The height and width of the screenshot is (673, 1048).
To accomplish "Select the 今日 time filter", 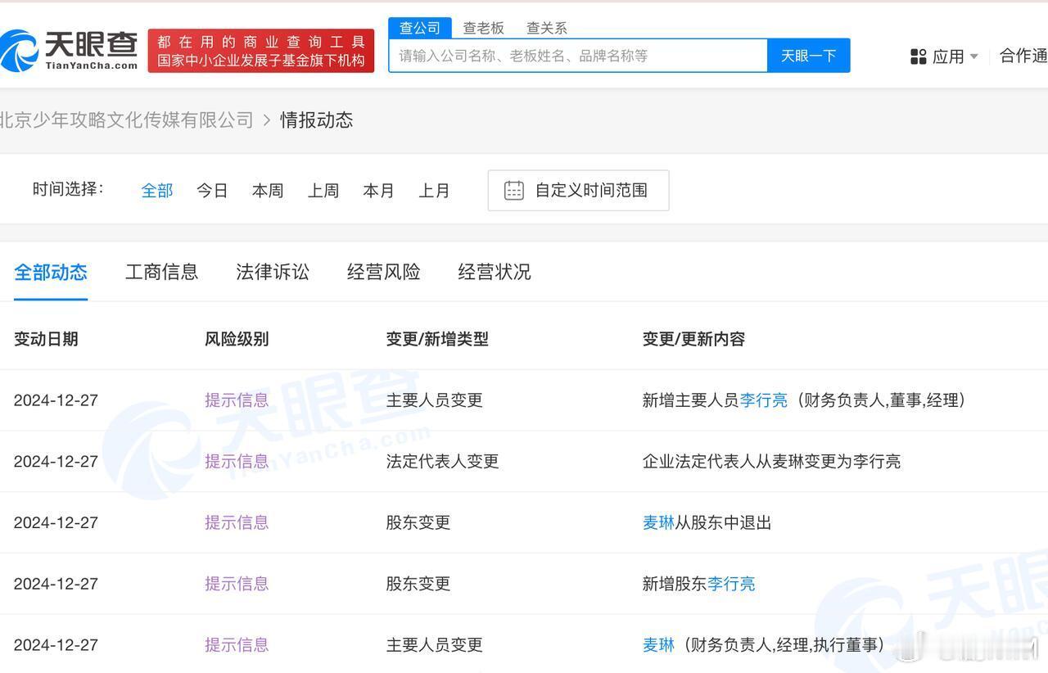I will tap(212, 191).
